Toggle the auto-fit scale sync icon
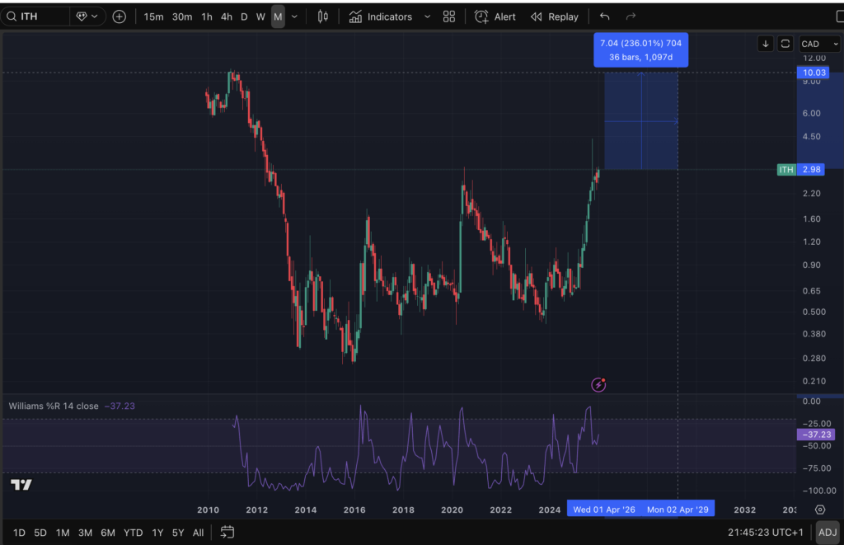This screenshot has width=844, height=545. (785, 44)
